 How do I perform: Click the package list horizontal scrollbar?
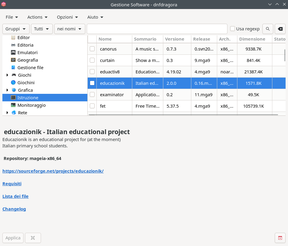click(x=183, y=115)
